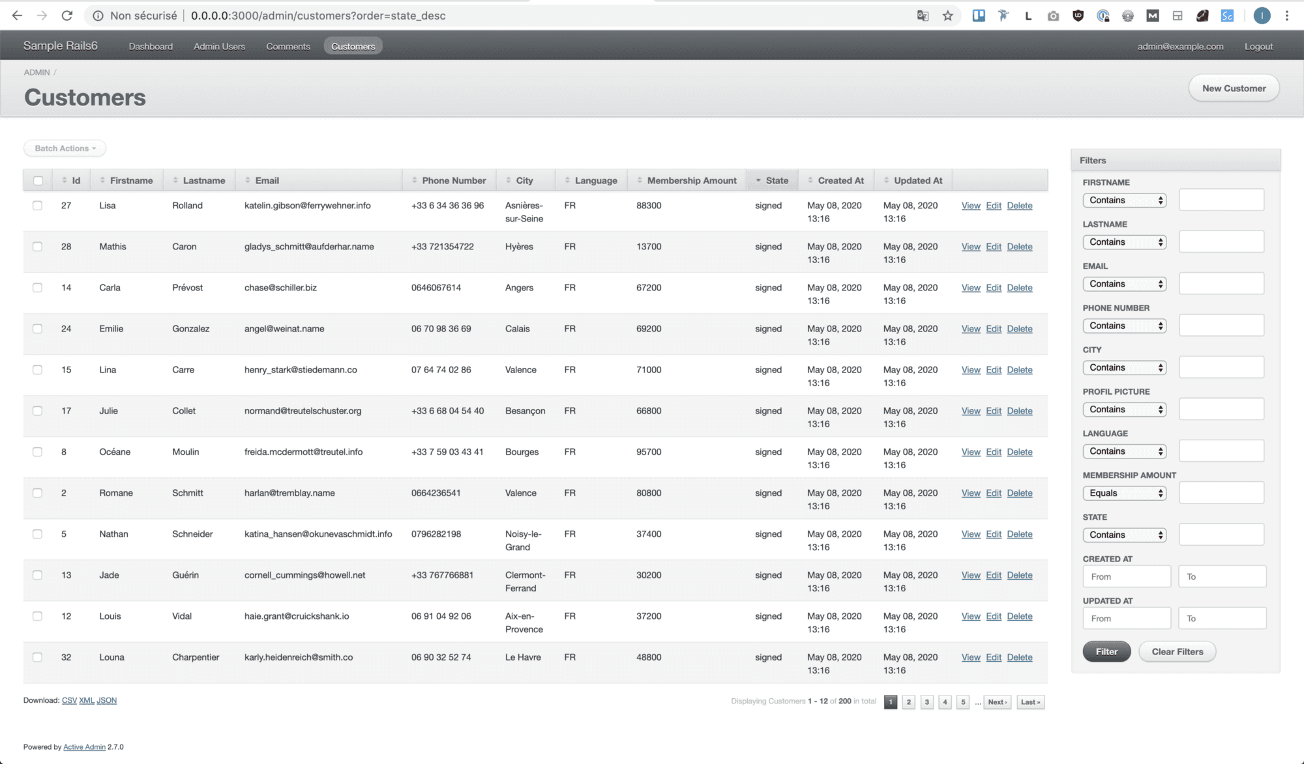Click the New Customer button
Screen dimensions: 1304x764
[1234, 88]
